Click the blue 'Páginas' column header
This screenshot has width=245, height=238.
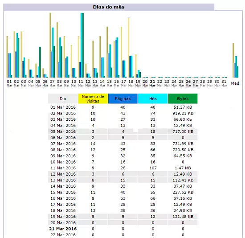[123, 98]
